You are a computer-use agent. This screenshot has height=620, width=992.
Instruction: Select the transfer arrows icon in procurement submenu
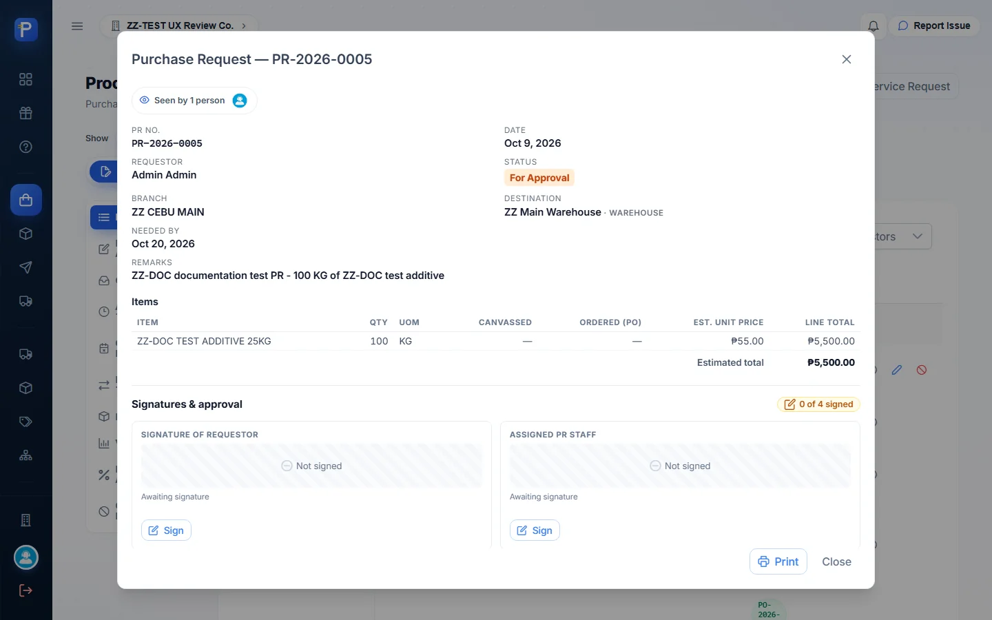click(104, 385)
